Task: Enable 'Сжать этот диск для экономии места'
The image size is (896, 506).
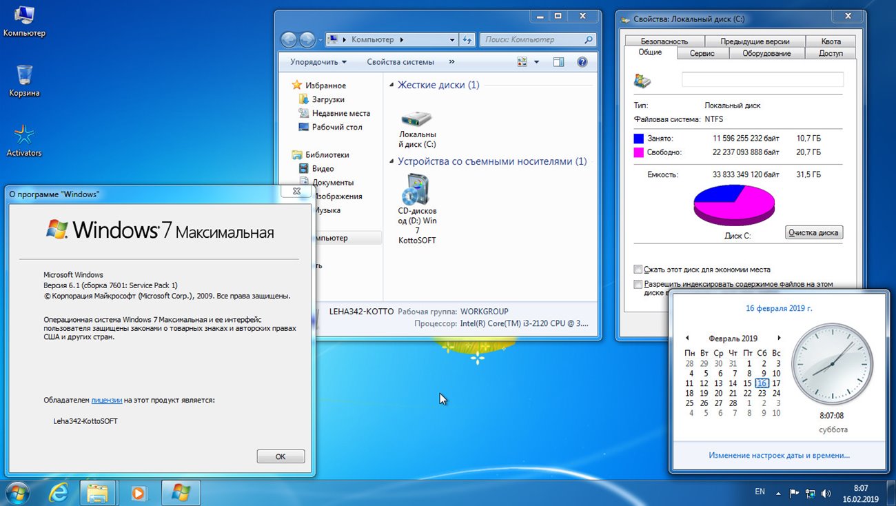Action: tap(638, 270)
